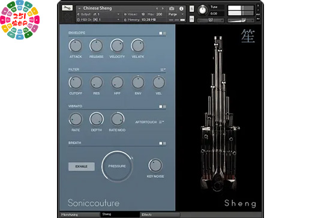
Task: Click the HPF filter knob
Action: pos(118,82)
